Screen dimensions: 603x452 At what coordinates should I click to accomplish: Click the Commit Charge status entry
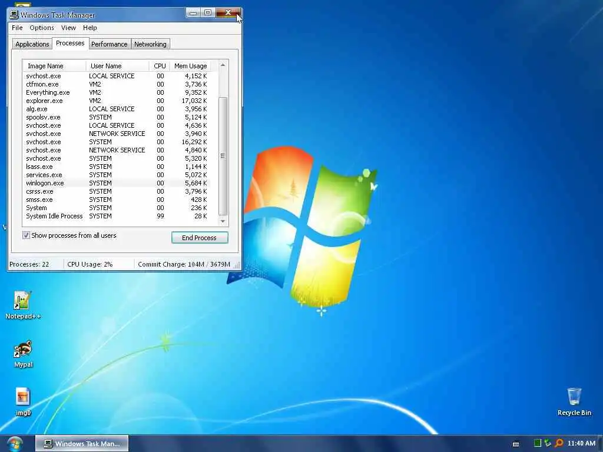click(x=184, y=264)
